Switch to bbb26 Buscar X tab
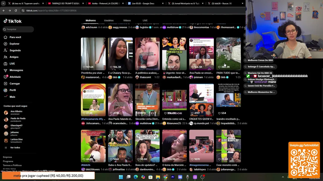Image resolution: width=323 pixels, height=181 pixels. click(226, 4)
